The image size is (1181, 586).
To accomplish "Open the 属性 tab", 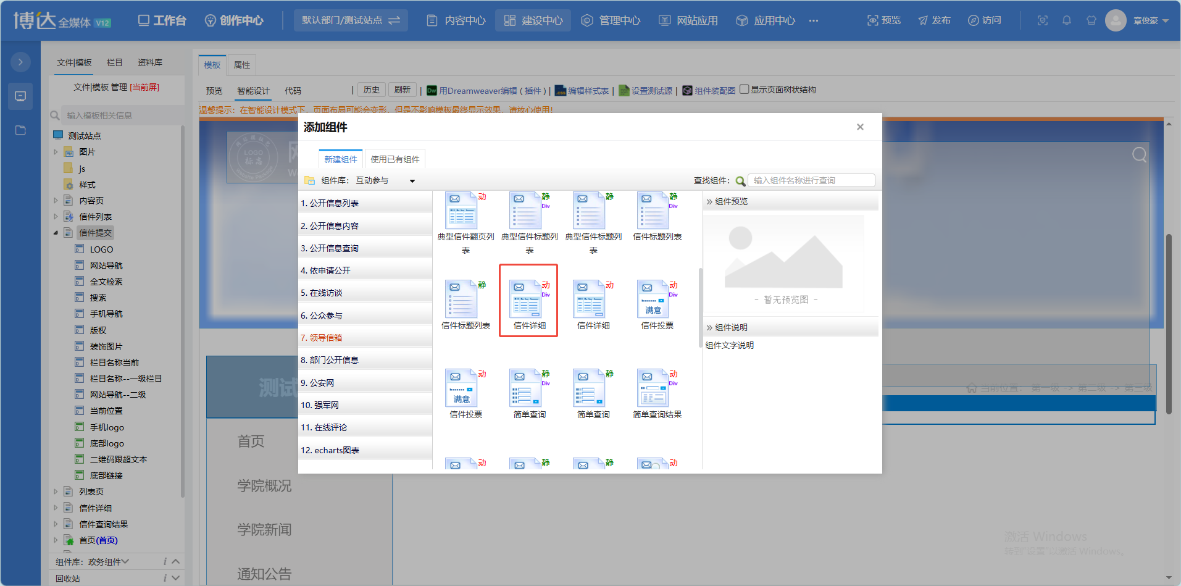I will [242, 65].
